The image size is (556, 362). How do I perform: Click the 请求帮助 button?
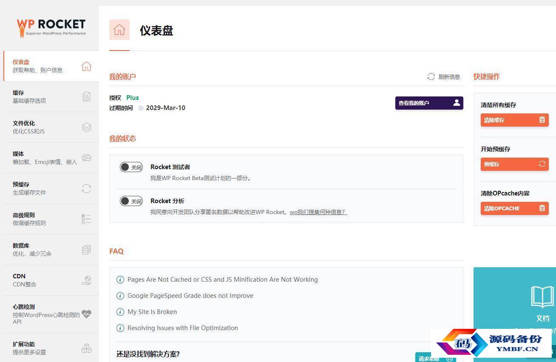tap(436, 358)
